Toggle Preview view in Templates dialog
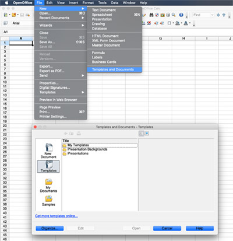Screen dimensions: 233x241 (x=147, y=134)
